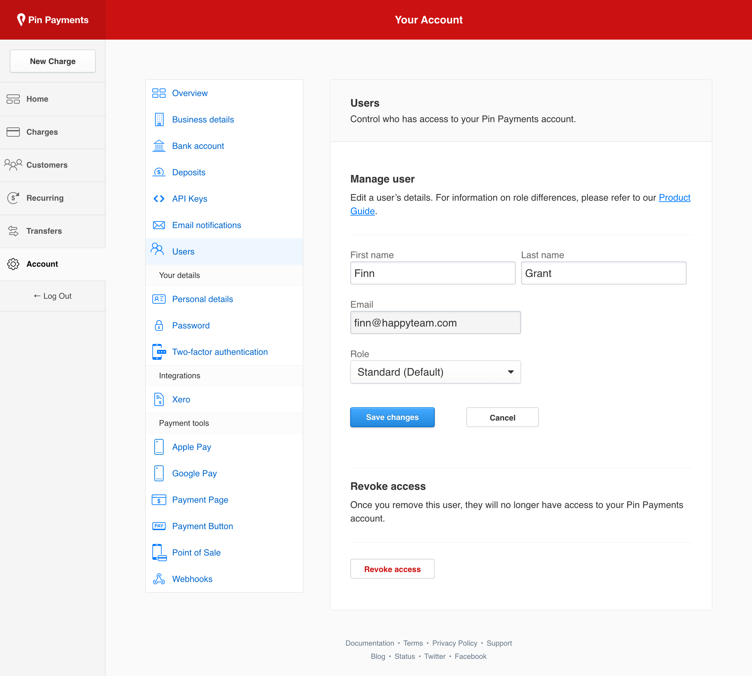Click the Recurring dollar cycle icon
The height and width of the screenshot is (676, 752).
pos(14,198)
